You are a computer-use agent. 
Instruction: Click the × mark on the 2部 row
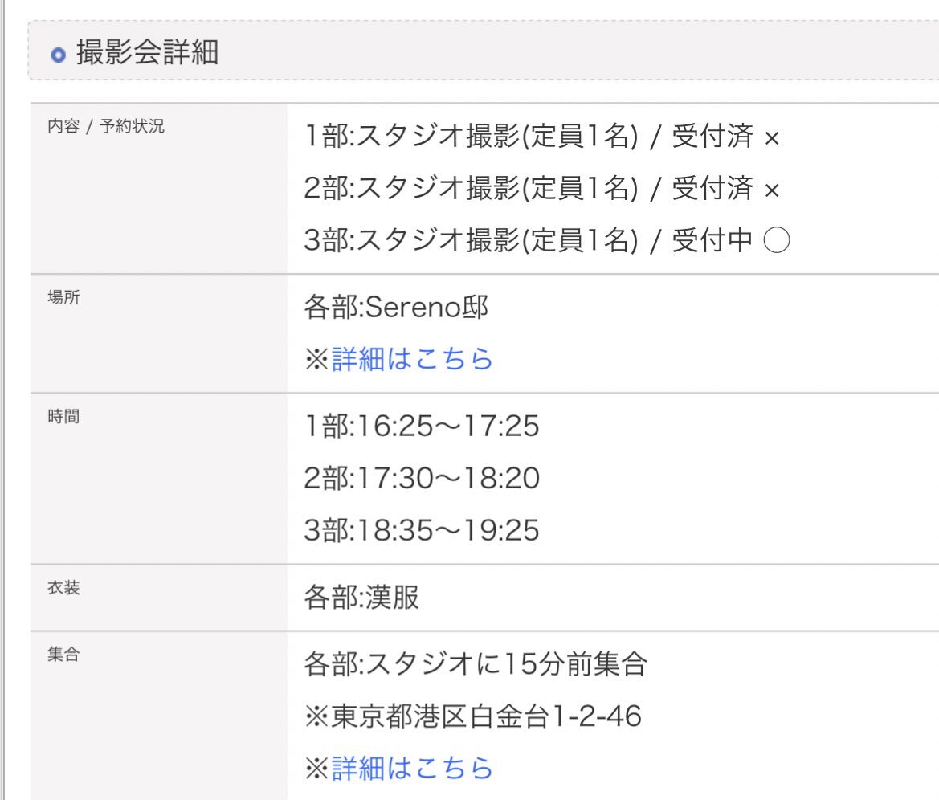click(x=772, y=190)
